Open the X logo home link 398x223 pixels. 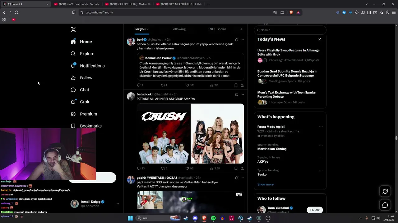click(73, 29)
